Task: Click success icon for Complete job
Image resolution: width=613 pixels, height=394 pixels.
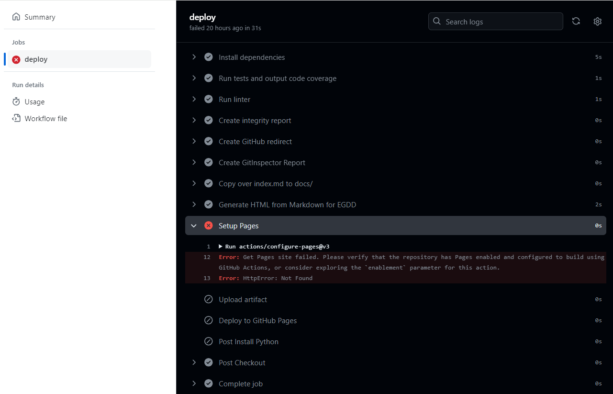Action: [209, 383]
